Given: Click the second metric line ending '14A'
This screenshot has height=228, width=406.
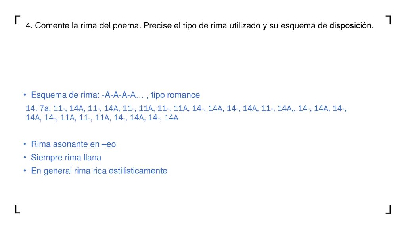Looking at the screenshot, I should click(x=102, y=118).
